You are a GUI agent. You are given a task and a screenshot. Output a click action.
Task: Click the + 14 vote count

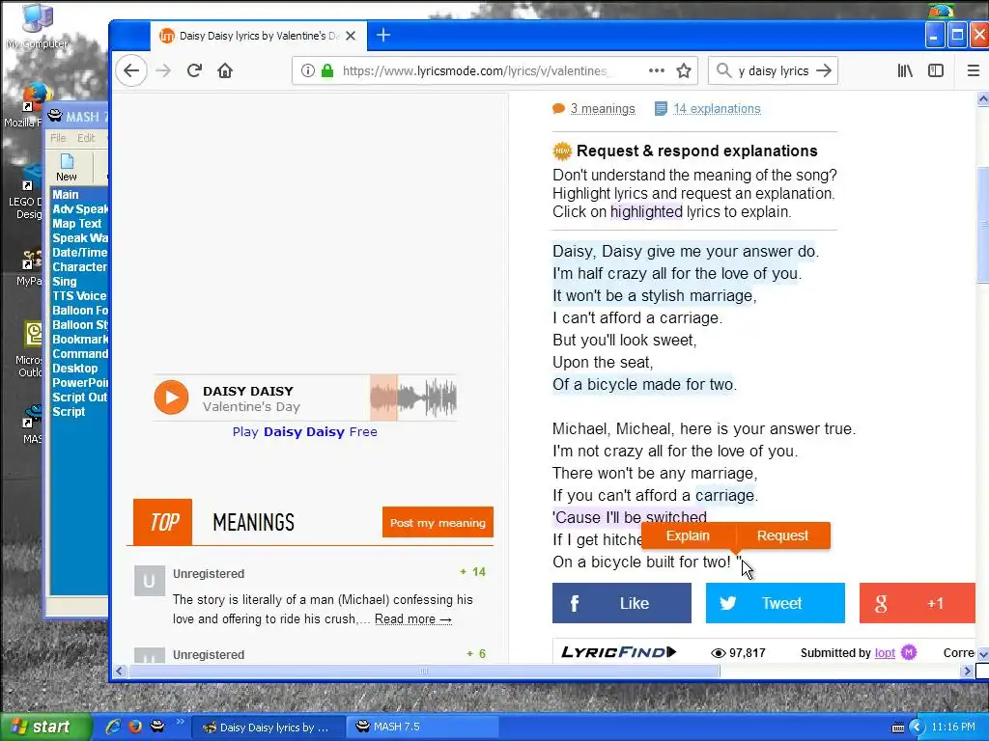[x=472, y=571]
